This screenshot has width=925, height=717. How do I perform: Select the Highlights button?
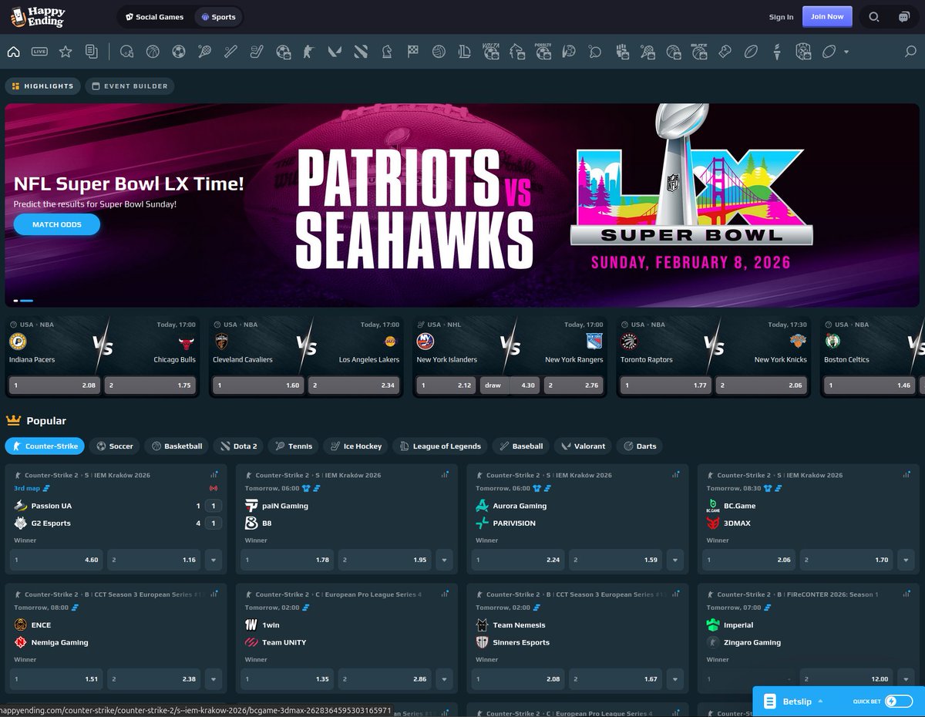[x=43, y=86]
